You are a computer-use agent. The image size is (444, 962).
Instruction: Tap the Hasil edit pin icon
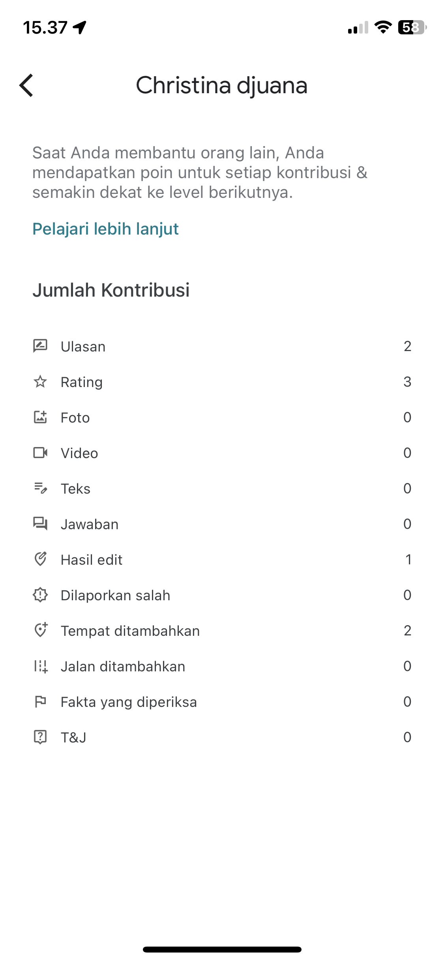(x=40, y=559)
